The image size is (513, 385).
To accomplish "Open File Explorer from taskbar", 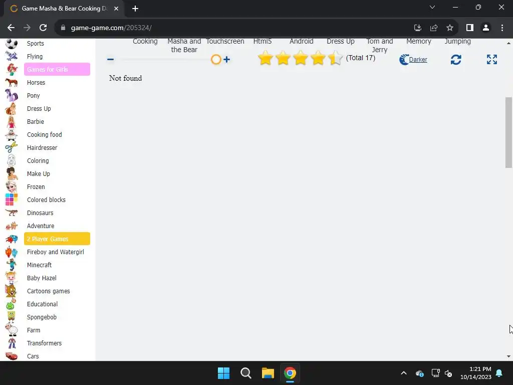I will point(268,373).
